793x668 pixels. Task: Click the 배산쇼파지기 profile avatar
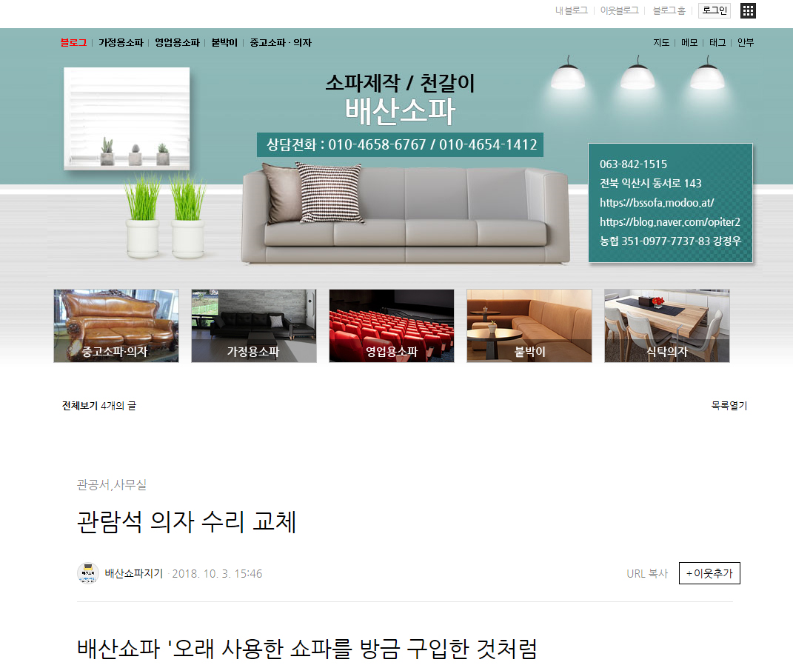tap(87, 574)
